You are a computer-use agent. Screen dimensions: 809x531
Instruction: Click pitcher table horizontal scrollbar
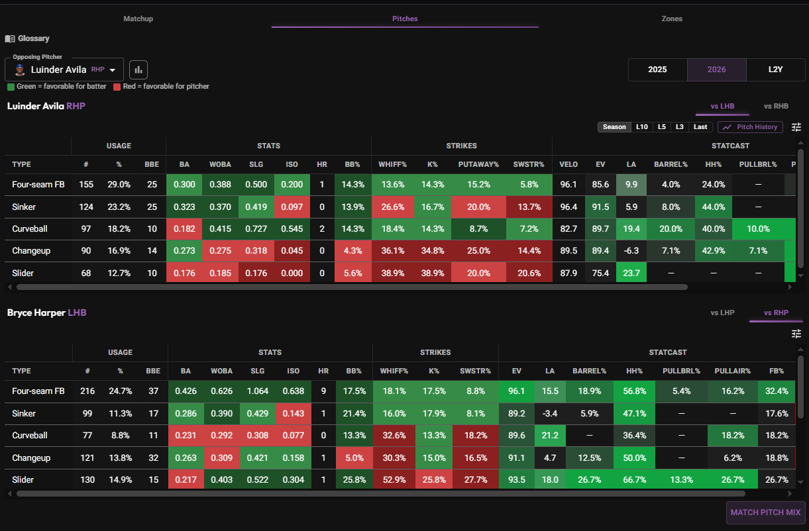tap(352, 287)
